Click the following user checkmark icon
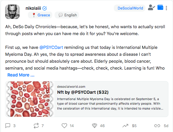The image size is (173, 132). [151, 8]
